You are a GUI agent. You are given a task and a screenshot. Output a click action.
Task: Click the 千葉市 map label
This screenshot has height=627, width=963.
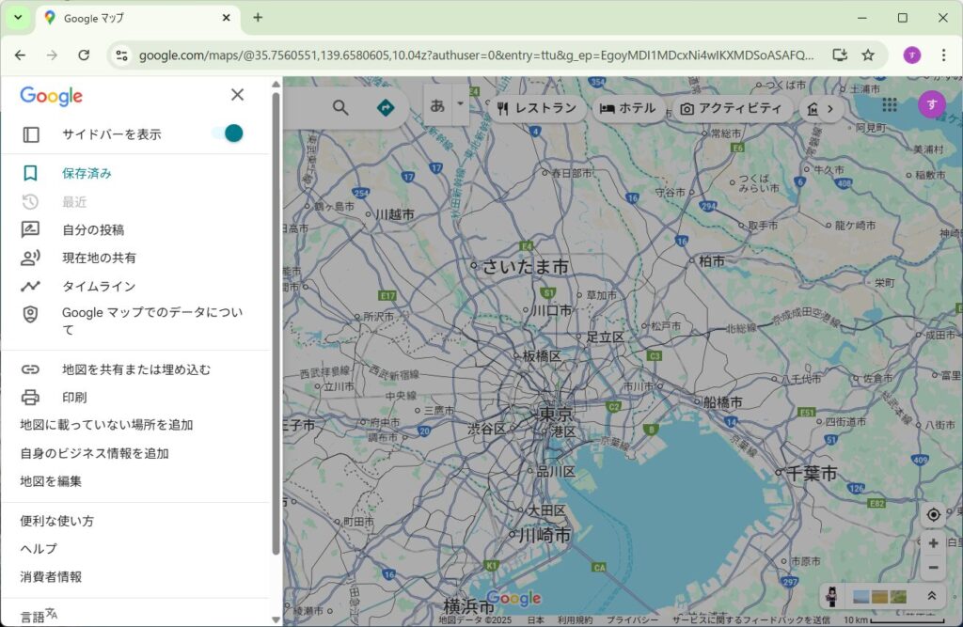tap(812, 473)
